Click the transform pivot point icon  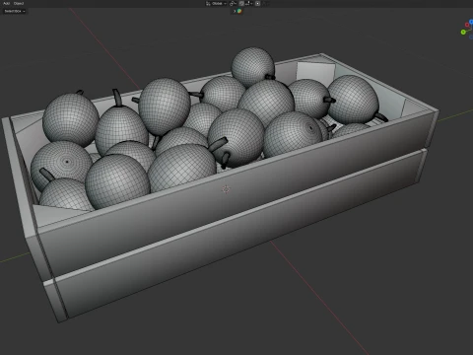pyautogui.click(x=233, y=4)
